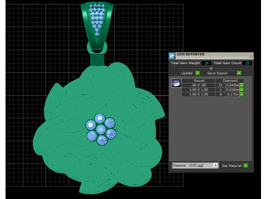Select the .80 X .80 size cell

[198, 85]
